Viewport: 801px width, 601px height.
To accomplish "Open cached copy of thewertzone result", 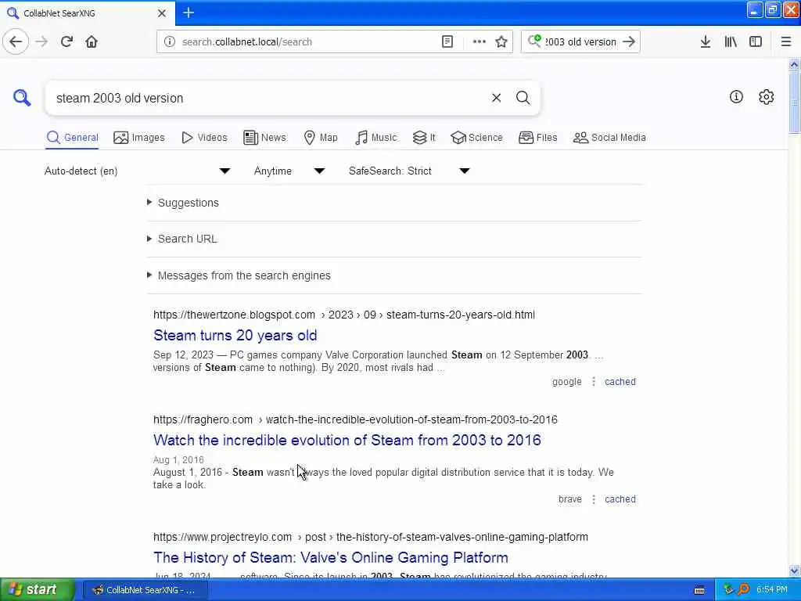I will click(x=620, y=382).
